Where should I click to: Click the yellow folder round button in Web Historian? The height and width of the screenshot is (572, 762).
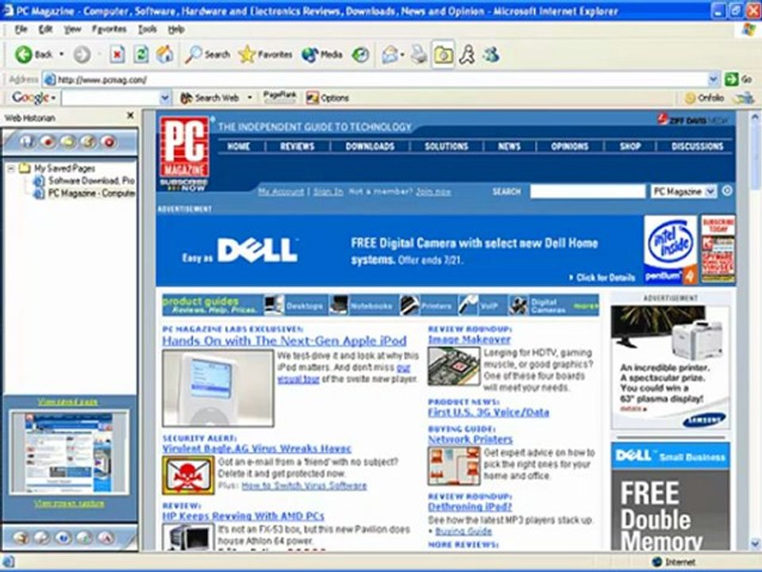click(68, 141)
